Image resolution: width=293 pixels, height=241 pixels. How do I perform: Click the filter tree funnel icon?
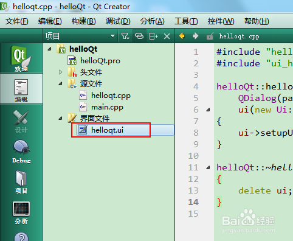pos(125,37)
